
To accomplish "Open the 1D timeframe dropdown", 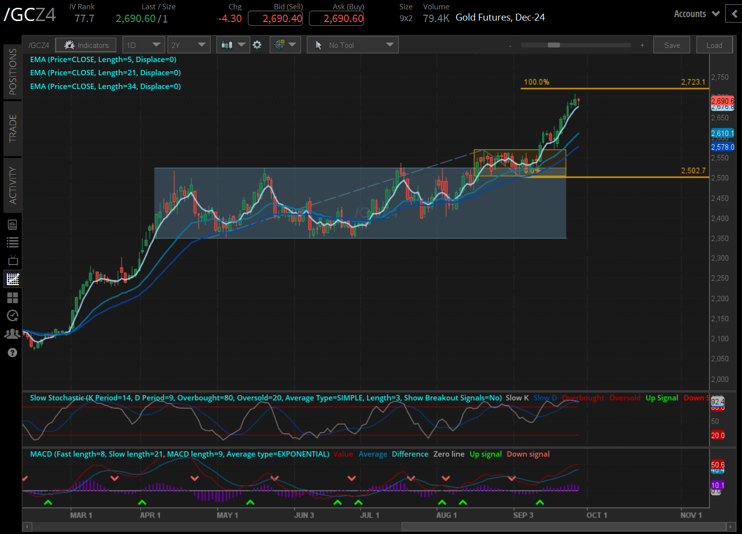I will 143,44.
